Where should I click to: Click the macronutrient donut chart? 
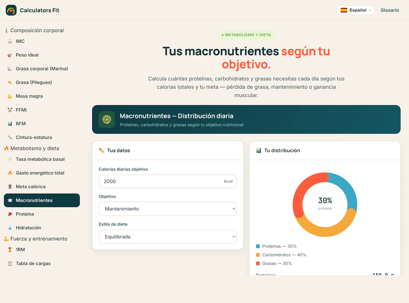click(x=325, y=205)
